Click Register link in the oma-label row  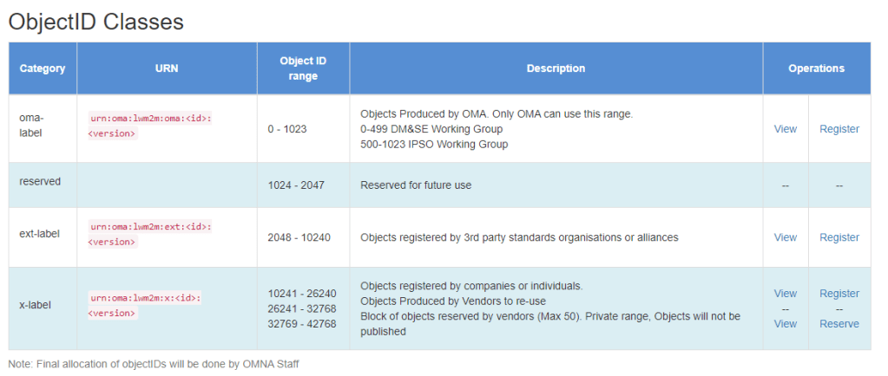coord(839,129)
